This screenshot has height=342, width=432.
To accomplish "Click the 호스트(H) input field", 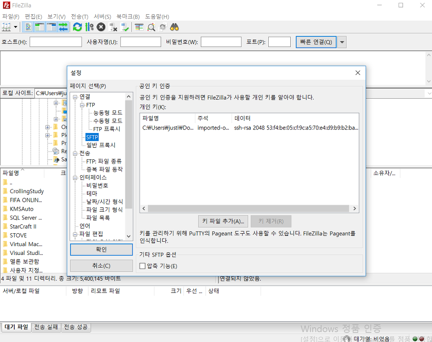I will point(56,42).
